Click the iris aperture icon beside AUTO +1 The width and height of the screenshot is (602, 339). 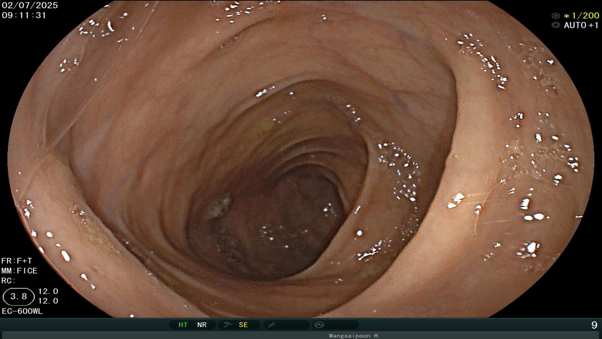(x=556, y=25)
